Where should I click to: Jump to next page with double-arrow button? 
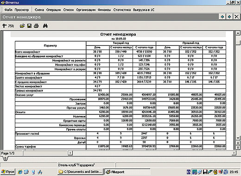[x=238, y=147]
